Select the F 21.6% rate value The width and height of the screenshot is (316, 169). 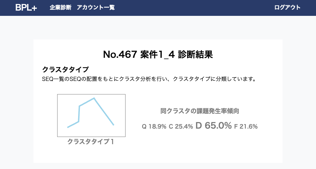(x=246, y=126)
